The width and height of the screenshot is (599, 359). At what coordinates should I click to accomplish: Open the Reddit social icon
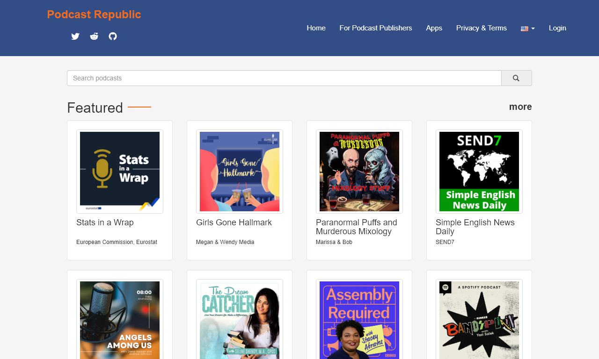click(94, 36)
